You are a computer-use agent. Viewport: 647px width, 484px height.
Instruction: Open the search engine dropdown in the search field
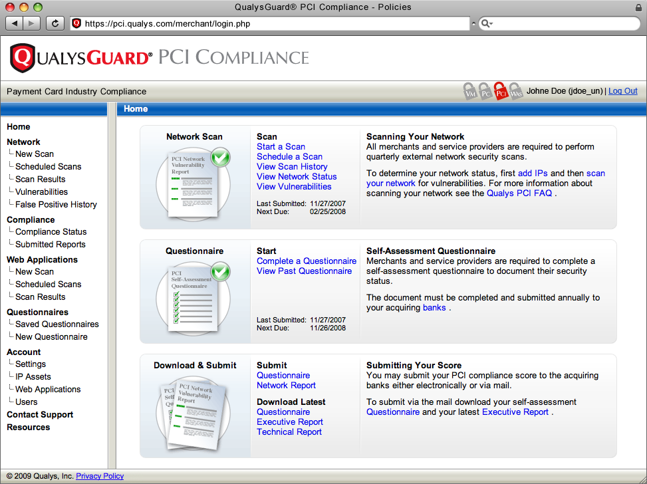[x=486, y=24]
